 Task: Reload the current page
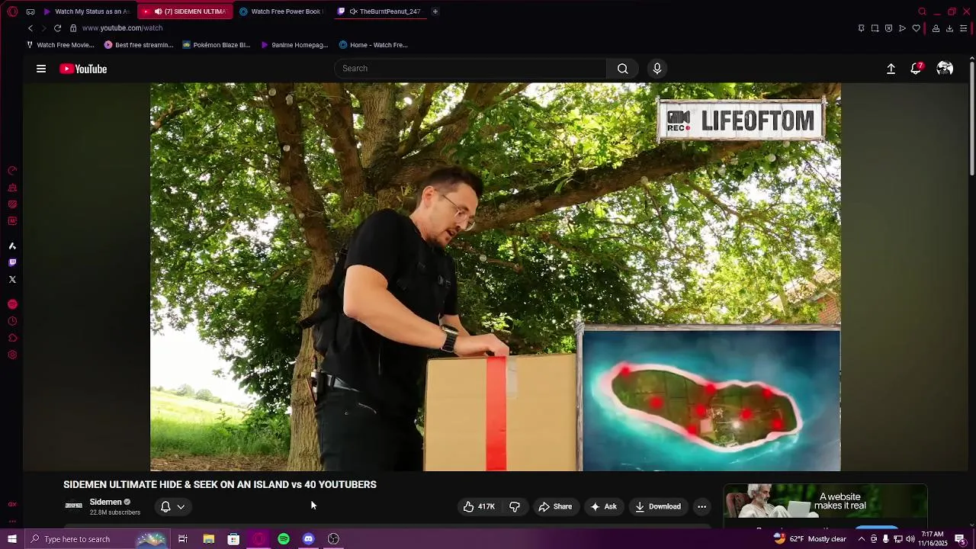click(x=57, y=28)
